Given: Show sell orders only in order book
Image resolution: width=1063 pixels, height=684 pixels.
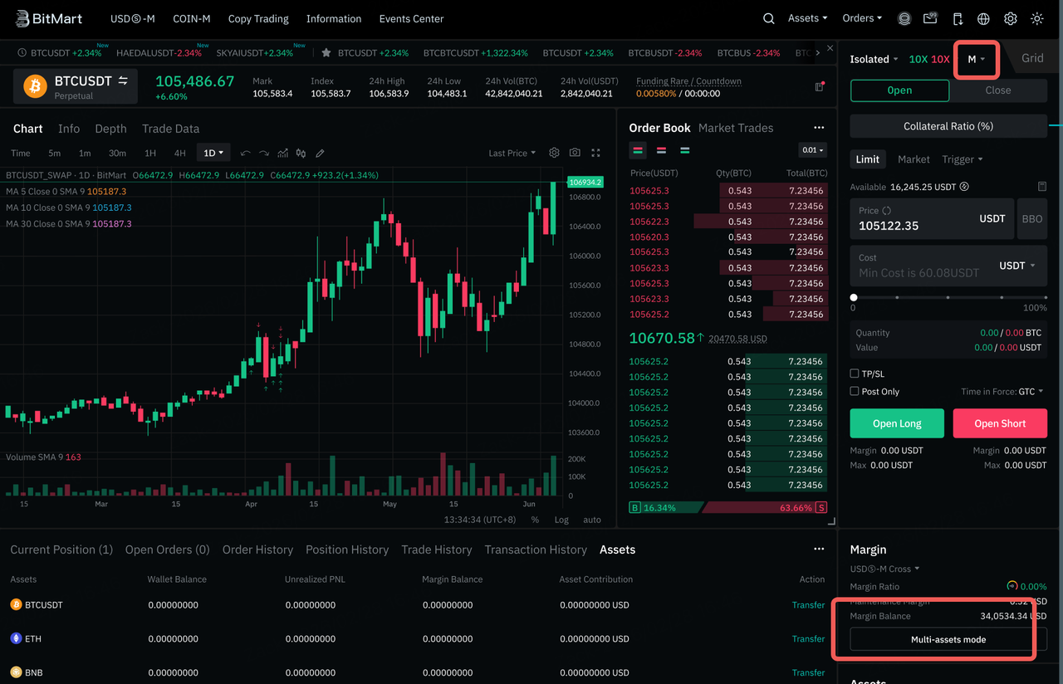Looking at the screenshot, I should coord(661,150).
